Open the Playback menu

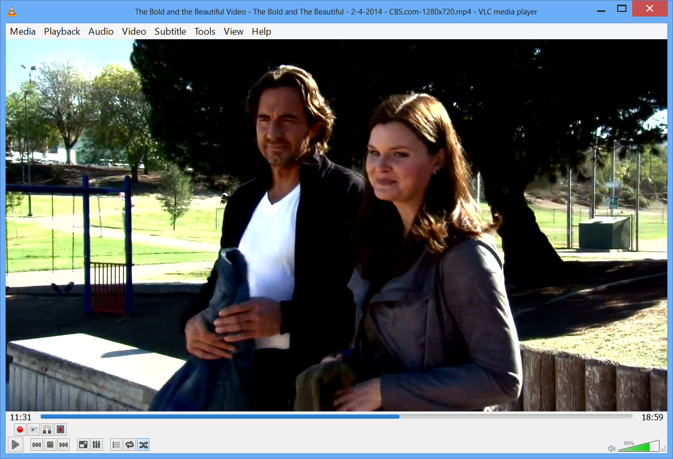(62, 32)
